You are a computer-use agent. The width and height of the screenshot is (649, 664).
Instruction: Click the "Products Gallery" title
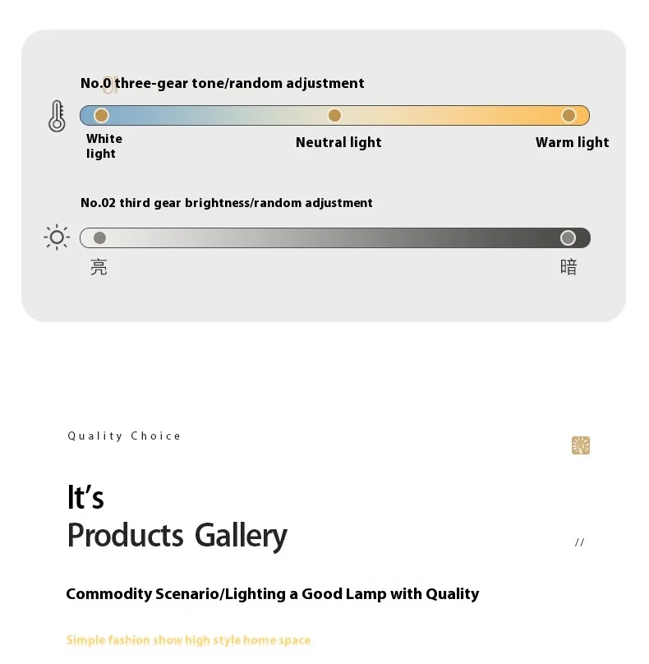pyautogui.click(x=177, y=536)
